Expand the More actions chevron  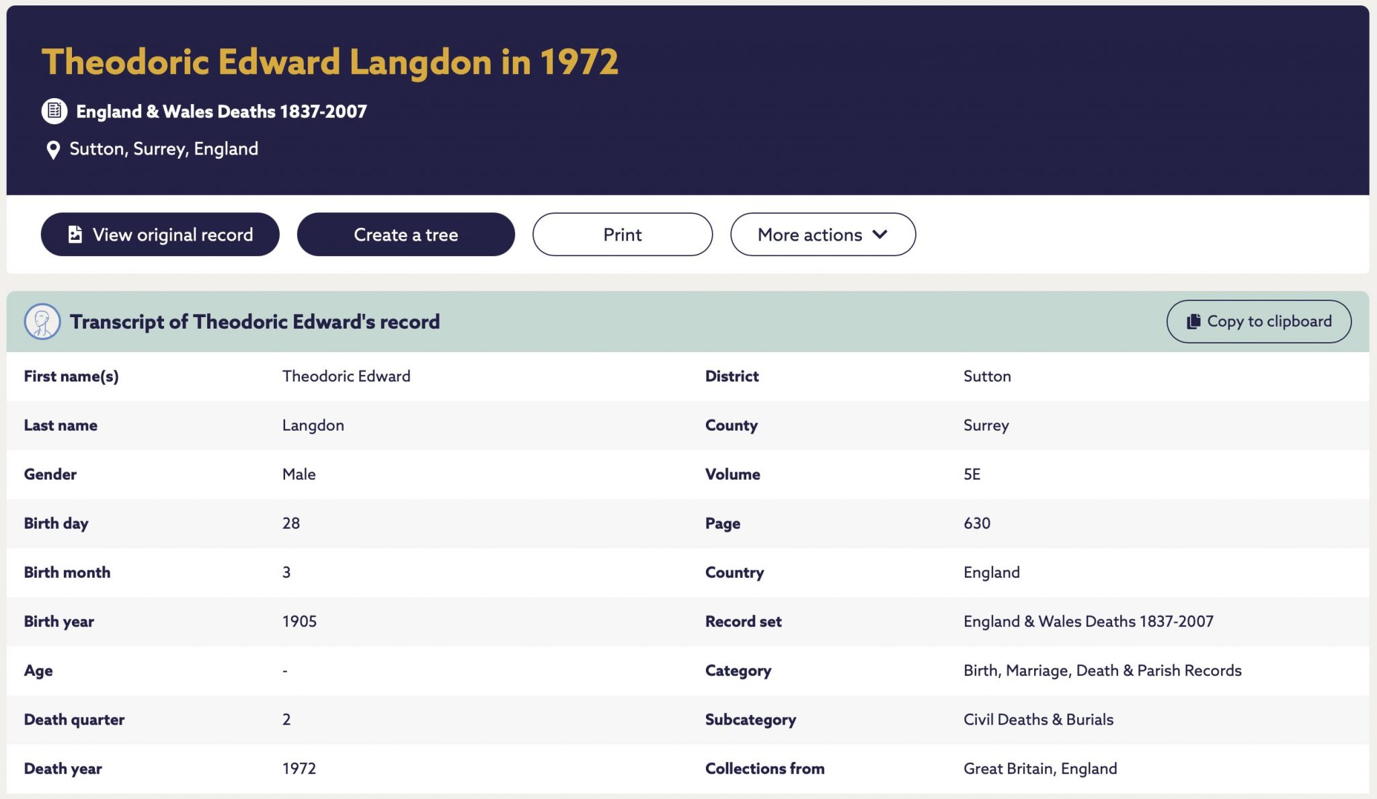coord(879,235)
